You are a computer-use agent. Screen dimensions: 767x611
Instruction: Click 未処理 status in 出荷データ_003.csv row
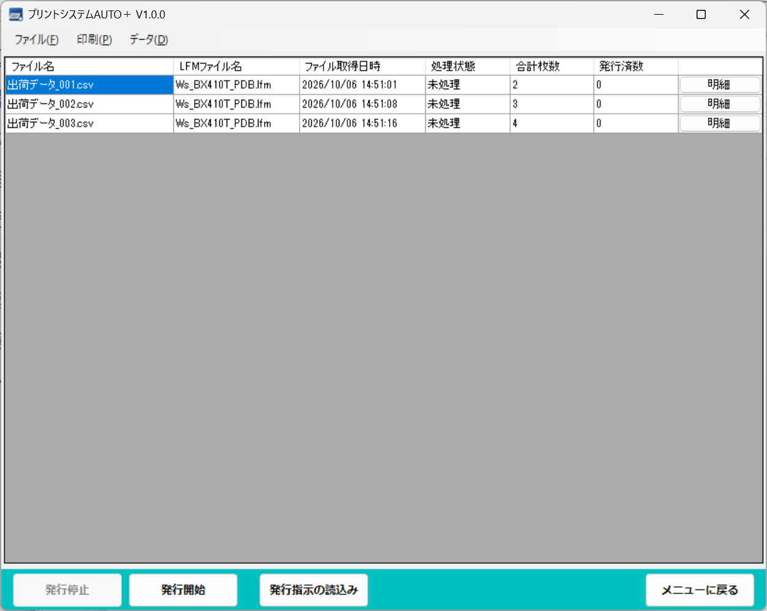click(467, 123)
